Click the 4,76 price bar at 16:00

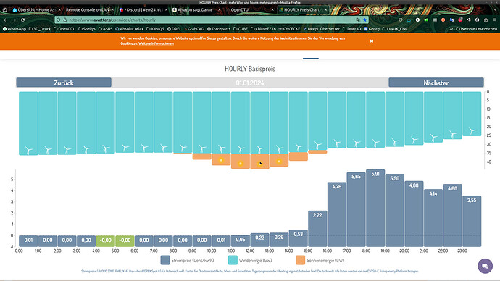click(x=337, y=214)
